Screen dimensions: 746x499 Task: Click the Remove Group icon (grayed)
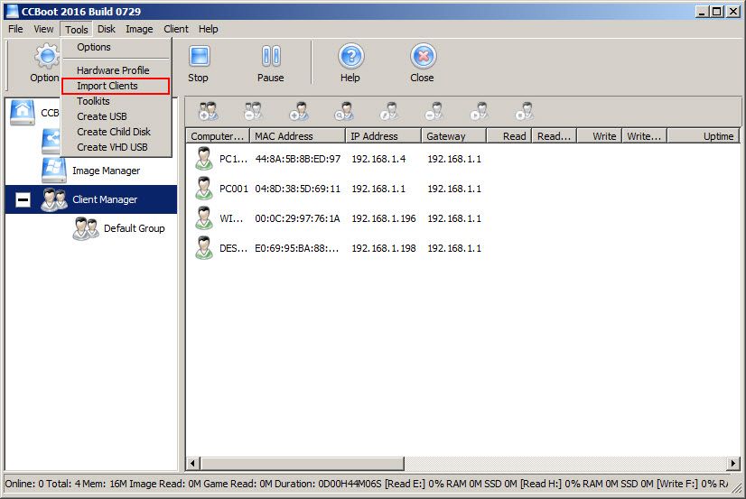pos(253,111)
